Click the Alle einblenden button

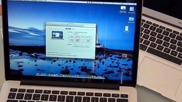[55, 25]
